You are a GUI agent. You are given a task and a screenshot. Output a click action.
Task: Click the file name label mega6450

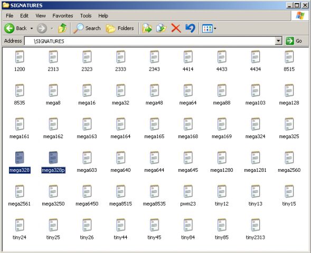pos(87,203)
